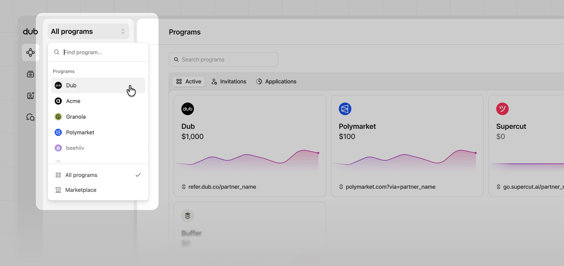This screenshot has height=266, width=564.
Task: Click the refer.dub.co/partner_name link
Action: pyautogui.click(x=222, y=187)
